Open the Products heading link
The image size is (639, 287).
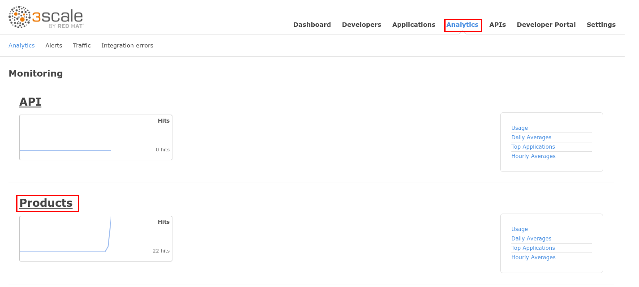click(x=46, y=203)
